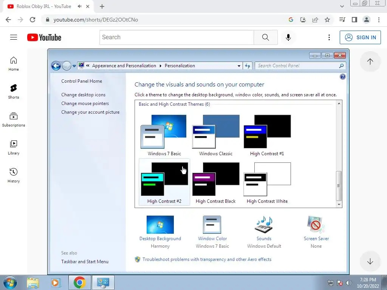This screenshot has height=290, width=387.
Task: Open Library in the YouTube sidebar
Action: tap(14, 148)
